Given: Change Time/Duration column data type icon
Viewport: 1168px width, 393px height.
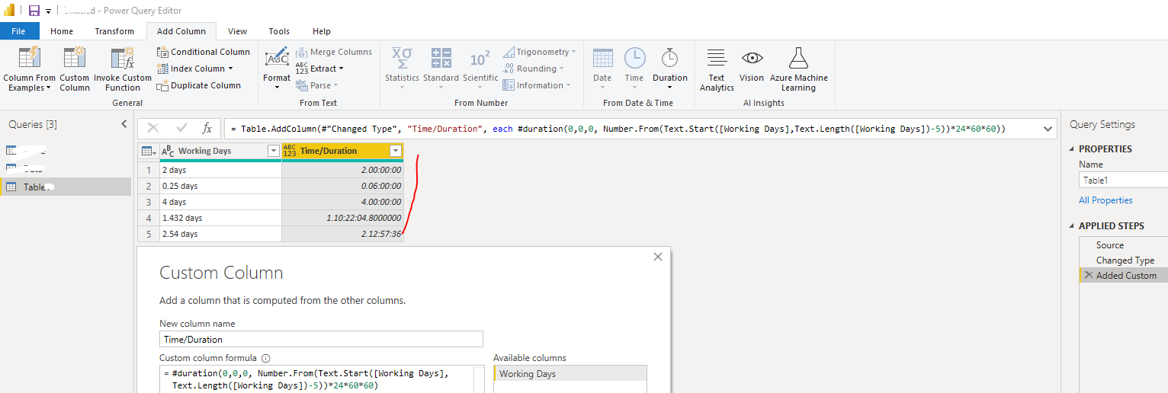Looking at the screenshot, I should tap(289, 151).
